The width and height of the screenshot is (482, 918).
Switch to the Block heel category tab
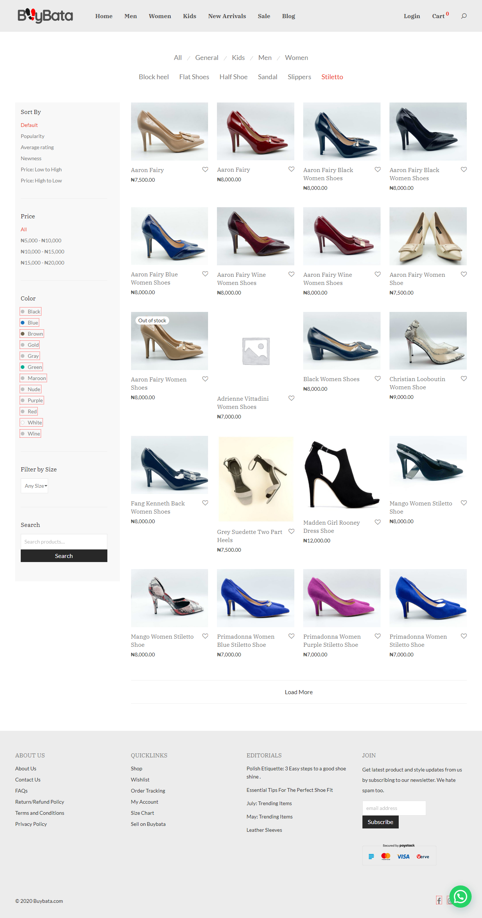154,77
